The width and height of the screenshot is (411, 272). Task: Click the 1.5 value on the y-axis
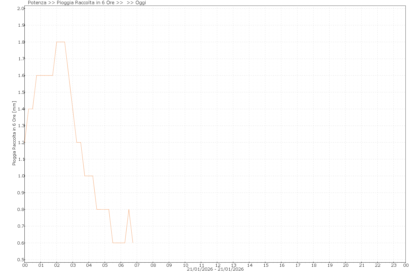tap(21, 92)
